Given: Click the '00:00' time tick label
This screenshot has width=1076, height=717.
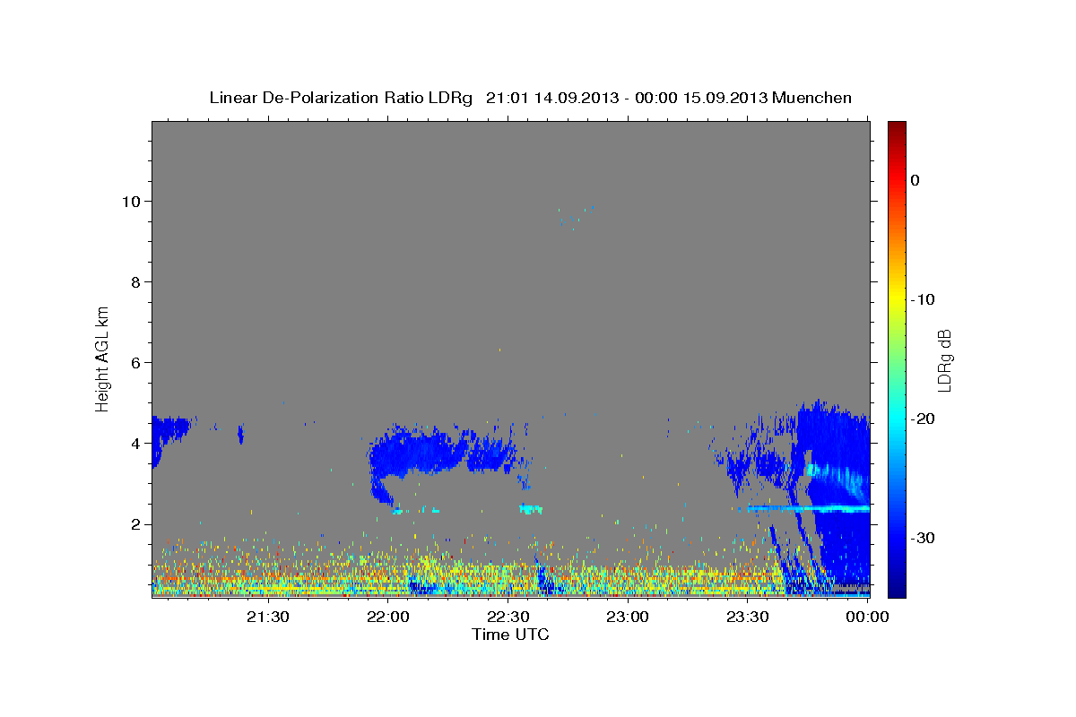Looking at the screenshot, I should [867, 617].
